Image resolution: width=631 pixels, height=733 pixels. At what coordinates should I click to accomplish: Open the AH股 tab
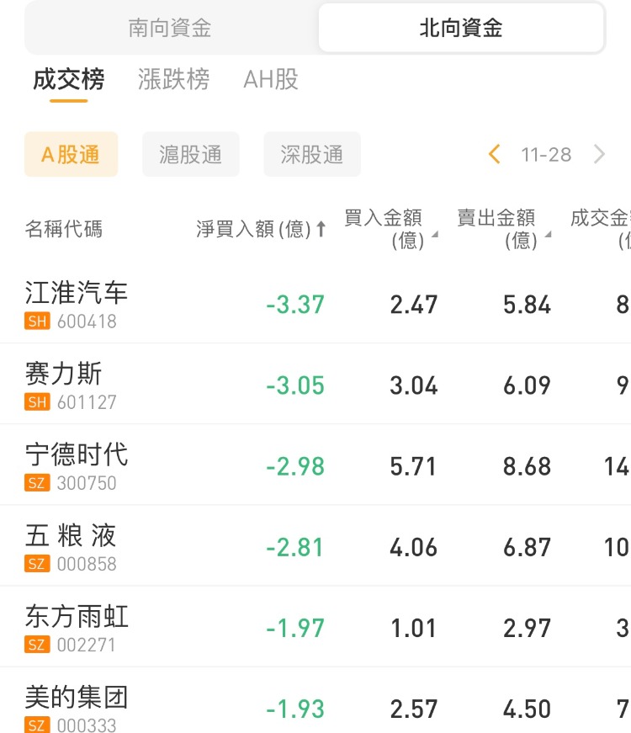tap(271, 80)
